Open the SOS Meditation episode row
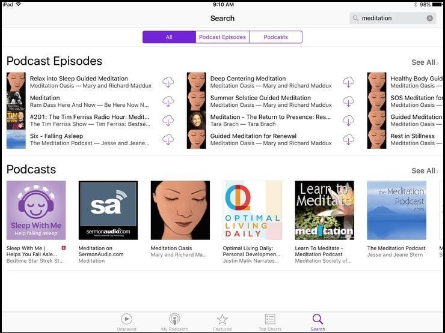 coord(405,101)
